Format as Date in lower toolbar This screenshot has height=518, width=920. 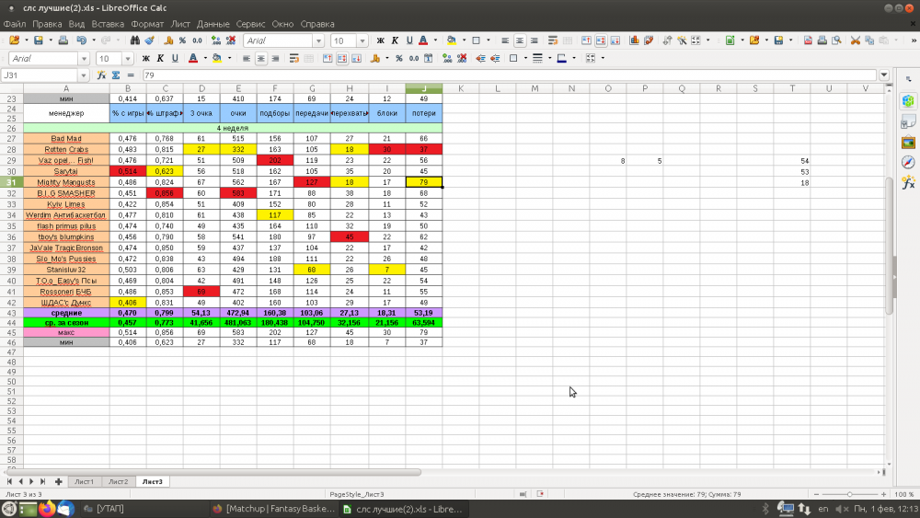[x=429, y=58]
